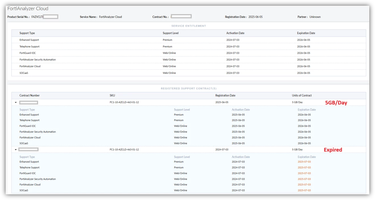Select FortiAnalyzer Cloud in the 2025-06-05 contract details
The image size is (375, 200).
pyautogui.click(x=30, y=137)
